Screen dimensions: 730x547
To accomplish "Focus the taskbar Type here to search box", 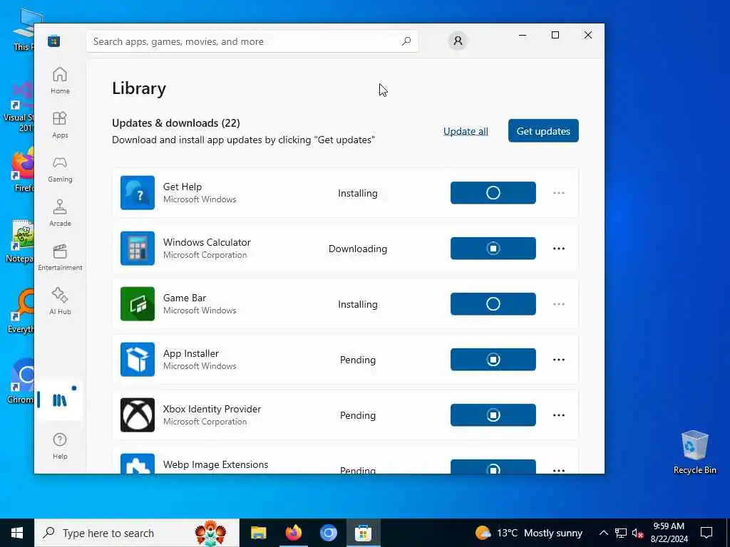I will click(137, 533).
